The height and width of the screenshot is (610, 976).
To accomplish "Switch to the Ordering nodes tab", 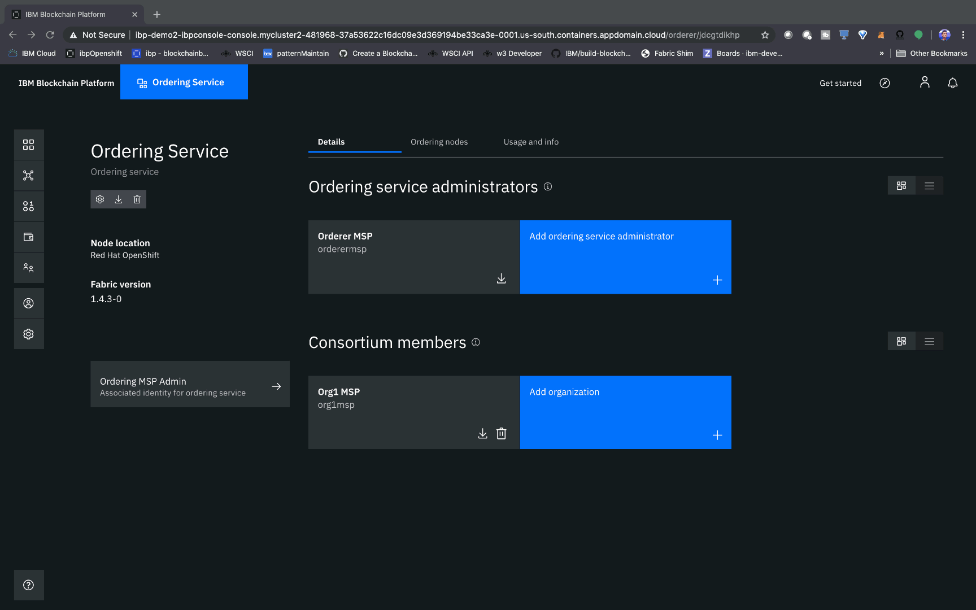I will (439, 142).
